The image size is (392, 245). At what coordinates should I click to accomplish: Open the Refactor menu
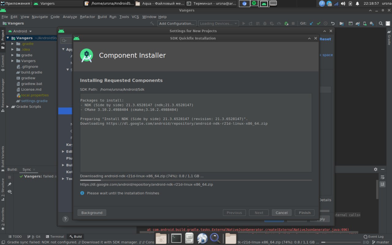click(87, 17)
